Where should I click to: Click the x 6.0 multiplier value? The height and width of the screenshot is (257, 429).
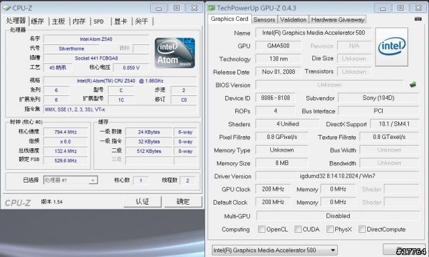tap(66, 142)
